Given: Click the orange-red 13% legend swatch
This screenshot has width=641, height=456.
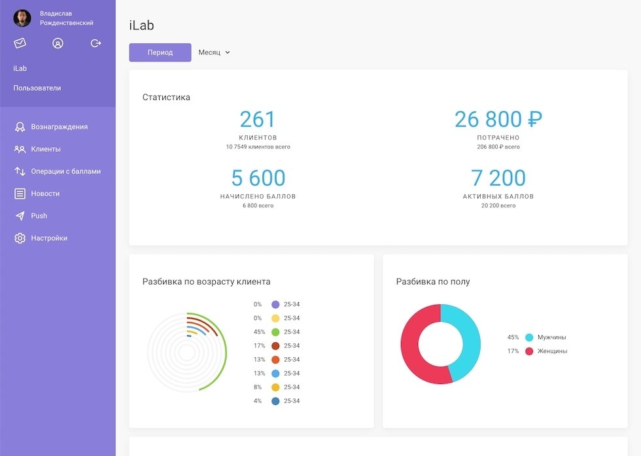Looking at the screenshot, I should 275,360.
